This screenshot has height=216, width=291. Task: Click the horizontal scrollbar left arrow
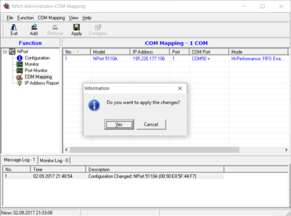pyautogui.click(x=66, y=150)
